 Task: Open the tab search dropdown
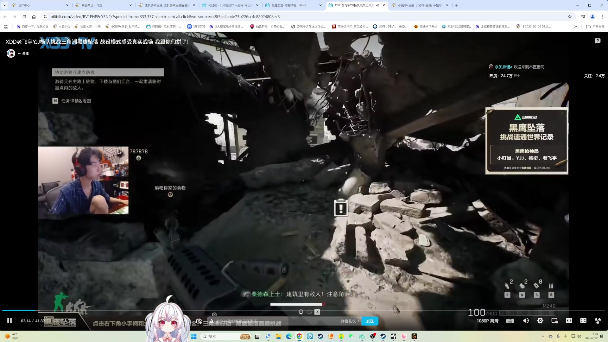(x=4, y=5)
